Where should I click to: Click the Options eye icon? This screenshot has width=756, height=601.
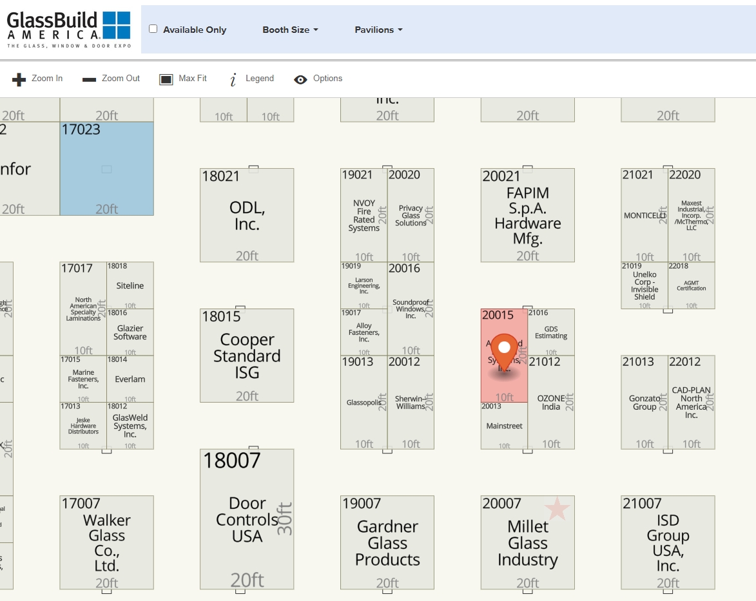[300, 79]
